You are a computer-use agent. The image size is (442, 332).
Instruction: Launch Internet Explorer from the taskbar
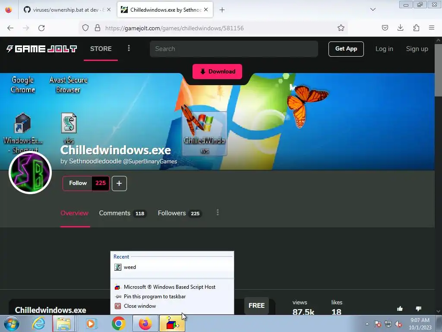(x=38, y=323)
